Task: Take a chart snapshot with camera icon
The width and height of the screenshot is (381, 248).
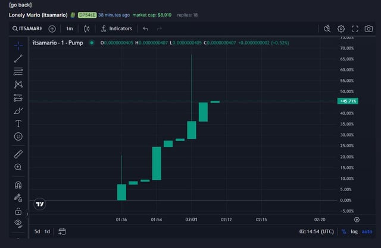Action: [x=369, y=28]
